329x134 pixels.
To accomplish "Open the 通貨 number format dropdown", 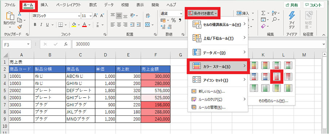I will click(181, 13).
